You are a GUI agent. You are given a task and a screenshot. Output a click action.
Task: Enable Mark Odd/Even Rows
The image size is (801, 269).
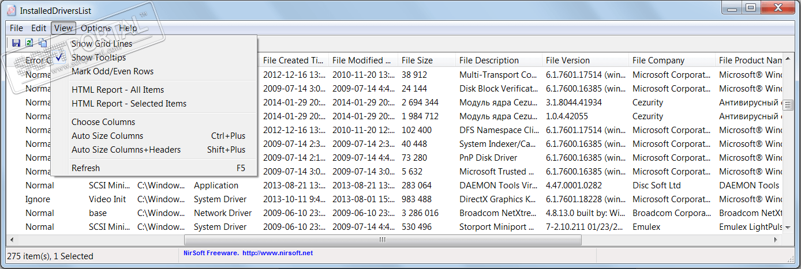113,71
